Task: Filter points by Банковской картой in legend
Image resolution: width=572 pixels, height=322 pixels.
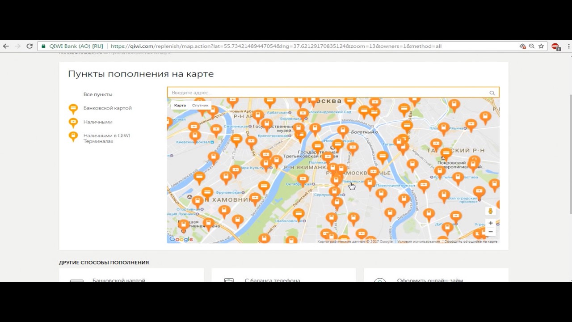Action: coord(108,108)
